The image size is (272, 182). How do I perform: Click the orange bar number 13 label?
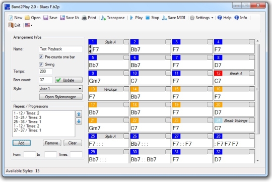click(93, 89)
